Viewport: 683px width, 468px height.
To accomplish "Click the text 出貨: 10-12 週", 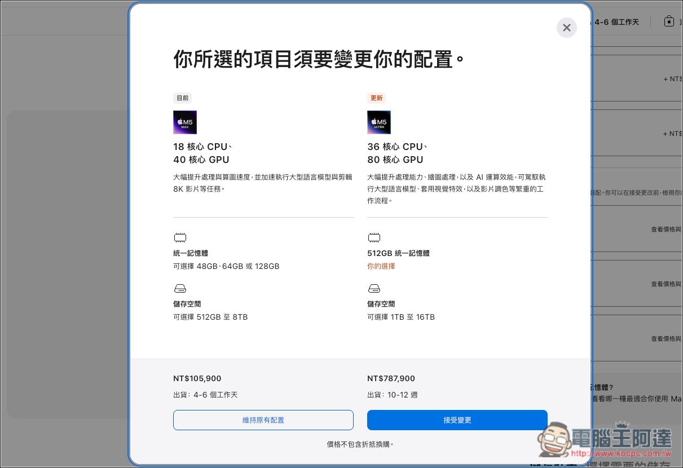I will tap(393, 395).
